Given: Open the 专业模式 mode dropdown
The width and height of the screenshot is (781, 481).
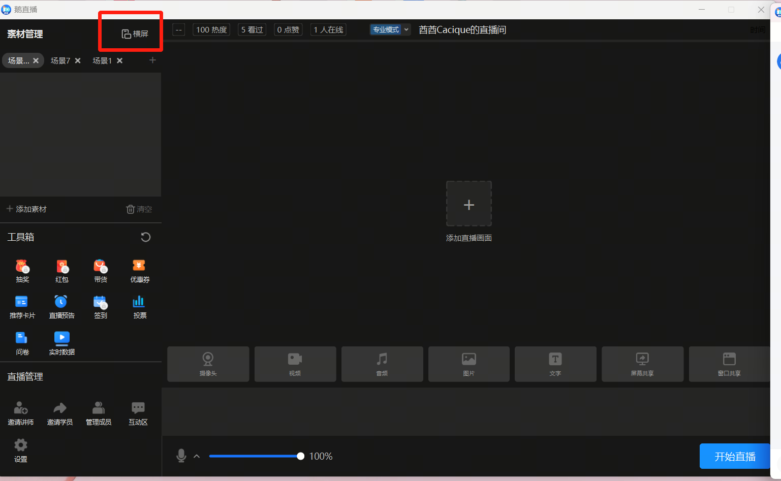Looking at the screenshot, I should (x=390, y=29).
